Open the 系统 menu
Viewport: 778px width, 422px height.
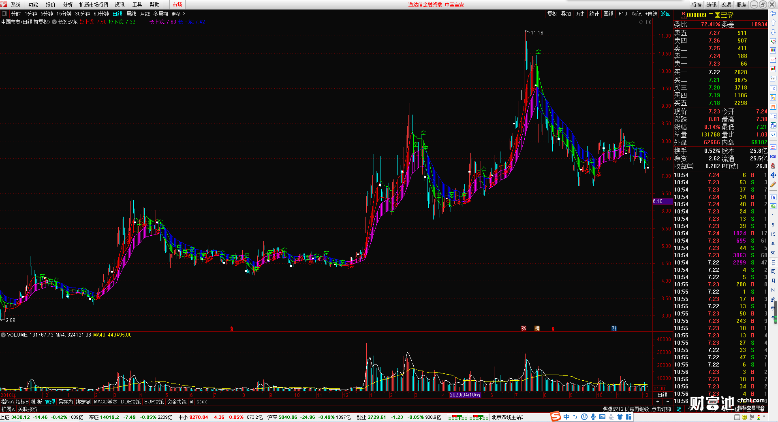(x=16, y=4)
